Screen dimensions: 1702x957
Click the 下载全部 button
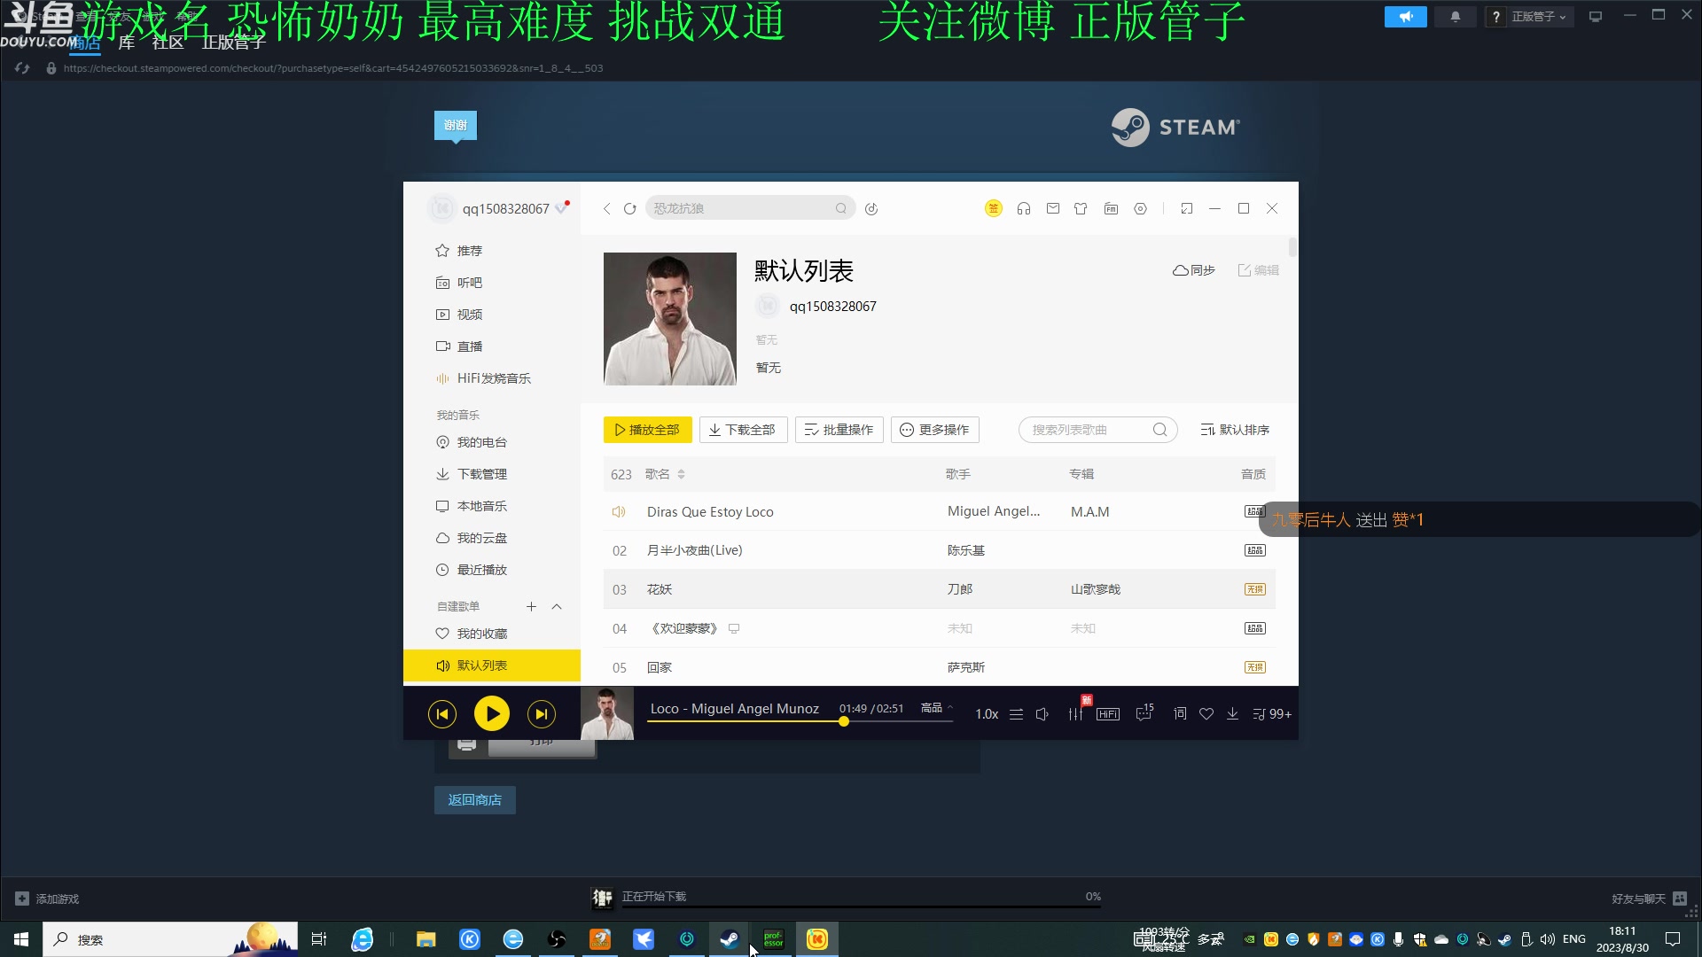click(x=743, y=430)
